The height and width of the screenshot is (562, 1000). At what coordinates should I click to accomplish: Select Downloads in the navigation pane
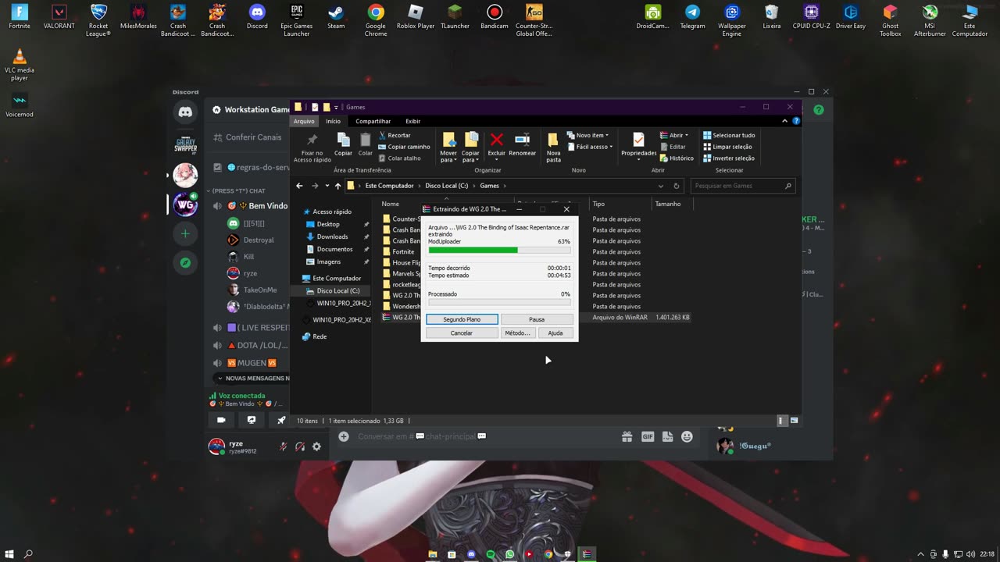[332, 237]
